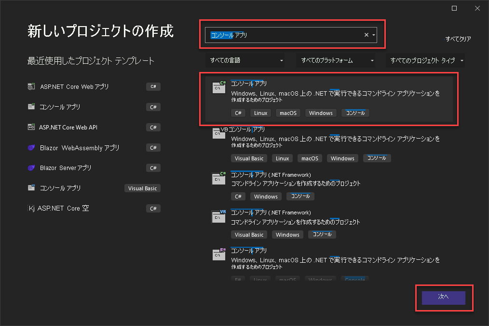Click the VB コンソール アプリ template icon
This screenshot has width=489, height=326.
tap(219, 133)
